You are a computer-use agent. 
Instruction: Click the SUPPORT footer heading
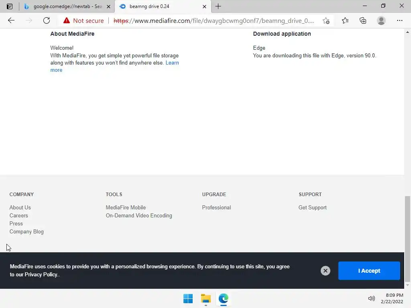point(310,195)
